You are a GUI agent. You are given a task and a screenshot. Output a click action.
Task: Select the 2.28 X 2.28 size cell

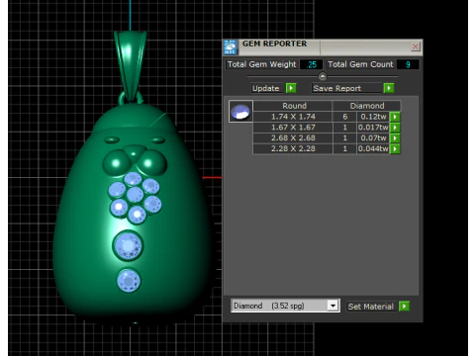pos(293,148)
